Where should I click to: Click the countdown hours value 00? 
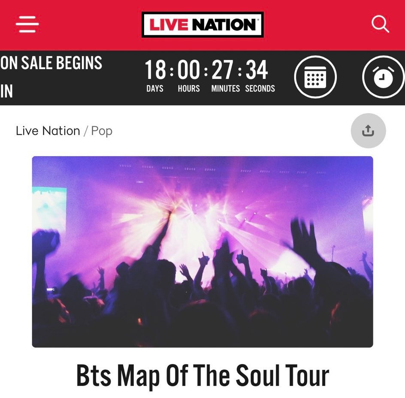click(189, 70)
